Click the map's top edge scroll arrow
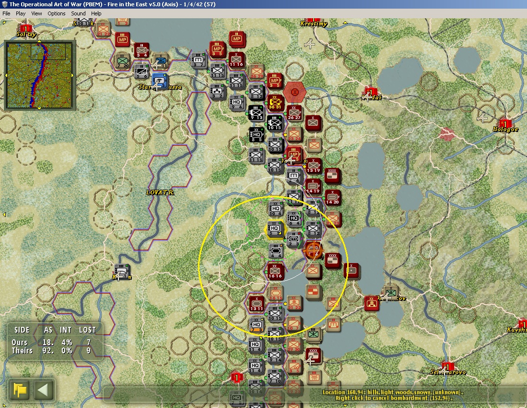Image resolution: width=527 pixels, height=408 pixels. (345, 23)
